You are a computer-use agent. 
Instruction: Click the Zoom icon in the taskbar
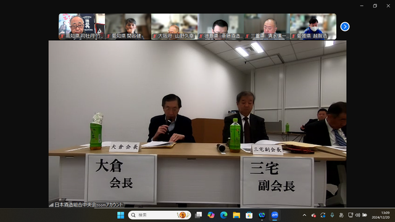pyautogui.click(x=275, y=215)
